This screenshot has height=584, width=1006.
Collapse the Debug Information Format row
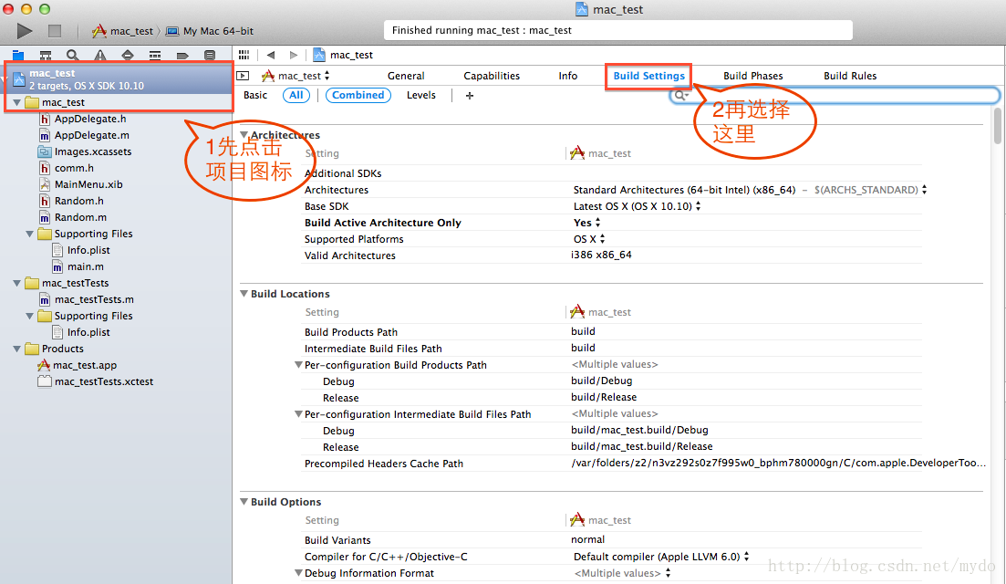(x=298, y=572)
